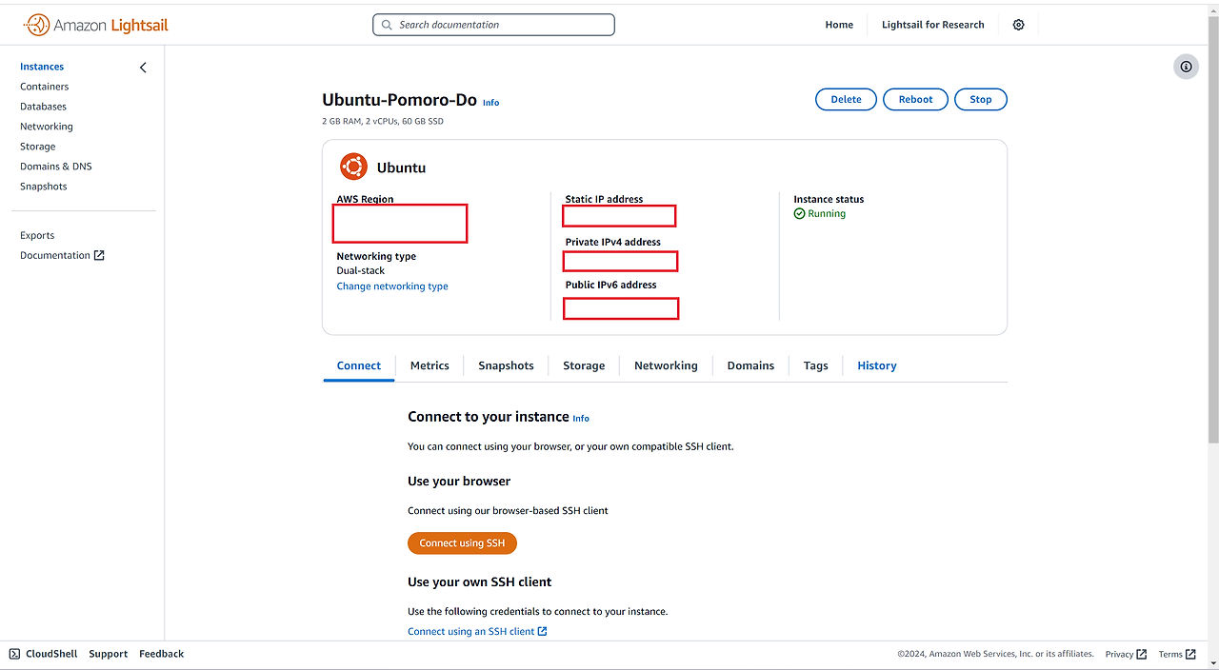Open the Terms footer link
The image size is (1219, 670).
coord(1177,654)
